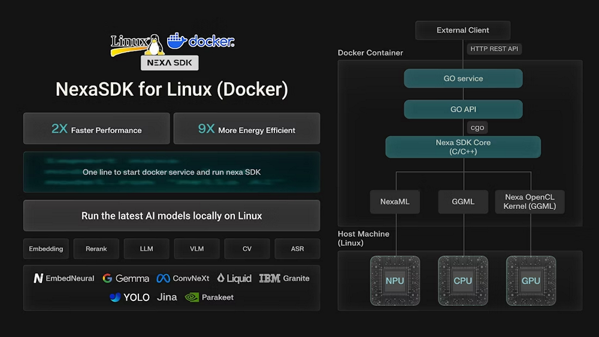
Task: Click the NexaSDK for Linux title
Action: [x=171, y=89]
